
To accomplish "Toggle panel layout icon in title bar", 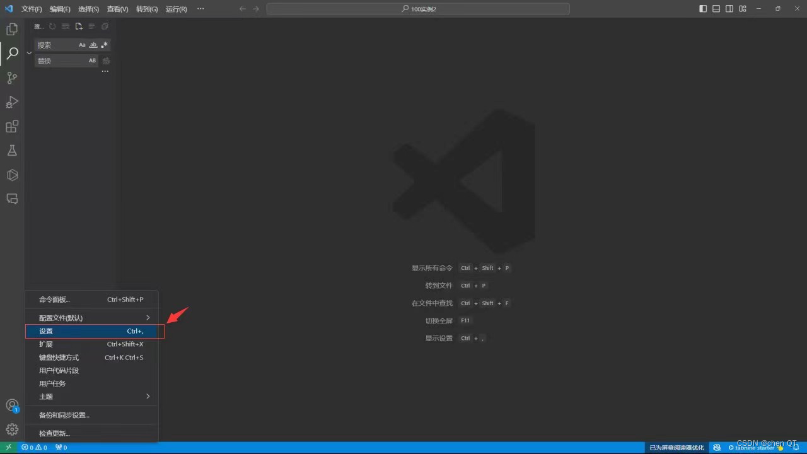I will point(716,9).
